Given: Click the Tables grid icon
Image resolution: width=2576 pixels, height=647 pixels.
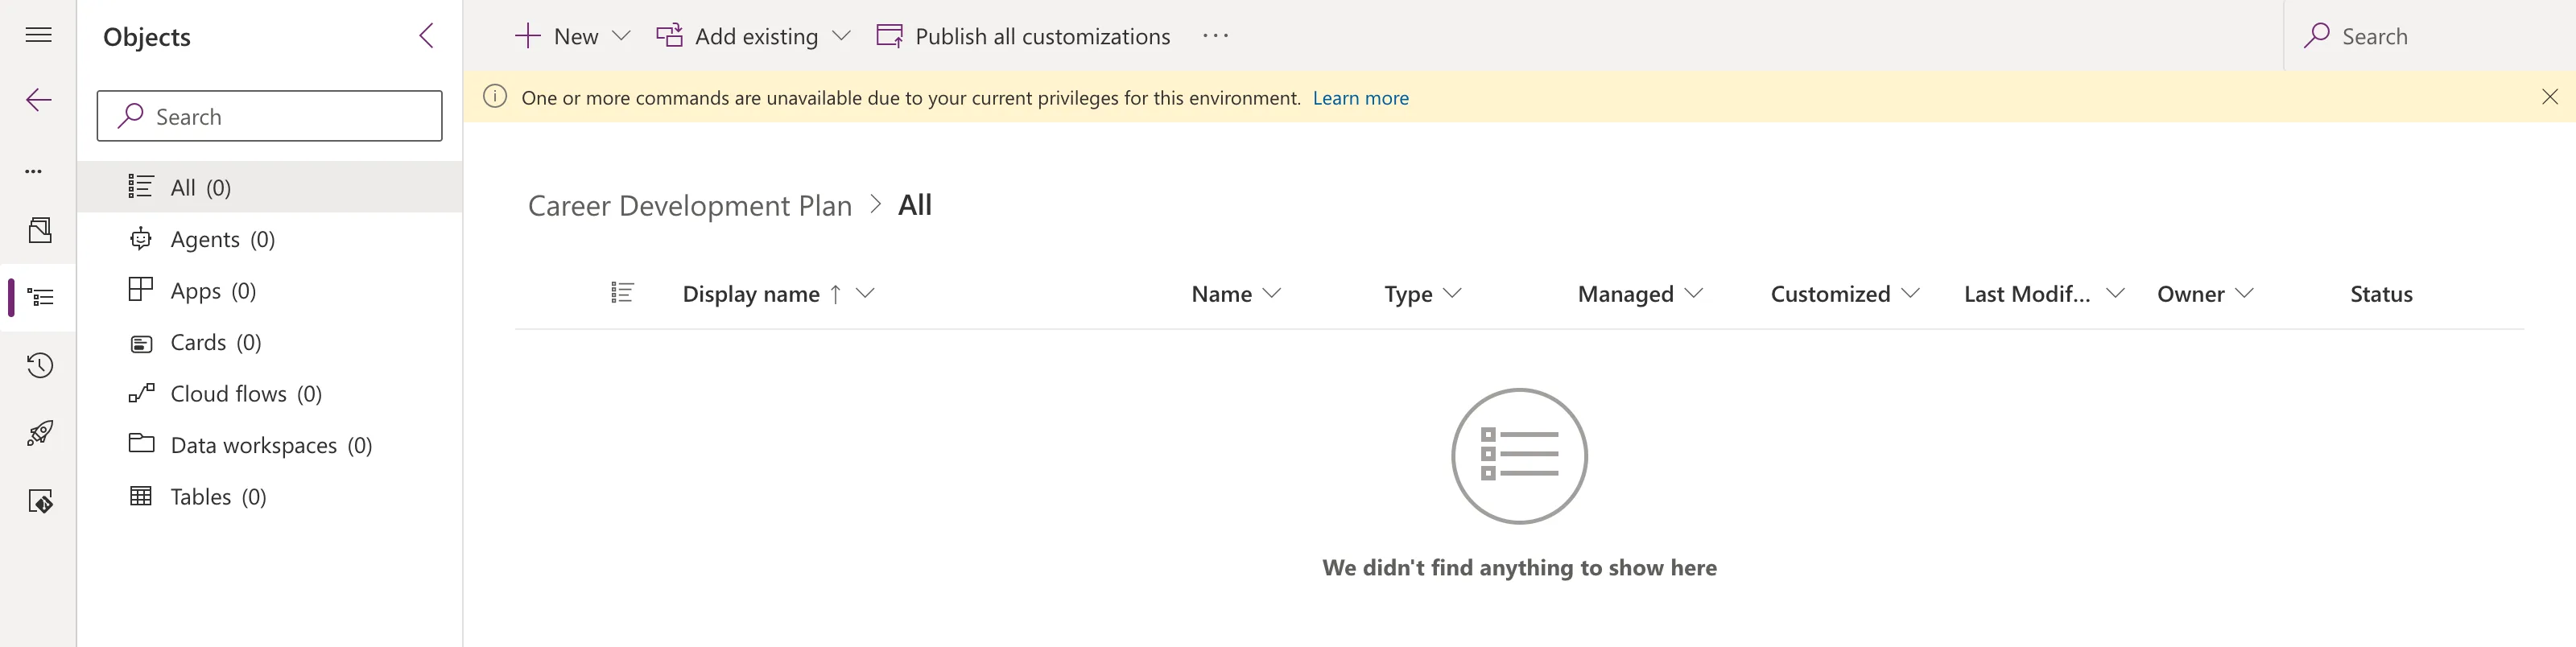Looking at the screenshot, I should pyautogui.click(x=141, y=495).
